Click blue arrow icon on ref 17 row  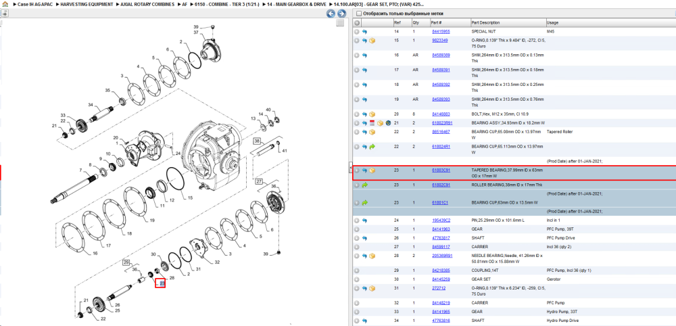tap(364, 70)
